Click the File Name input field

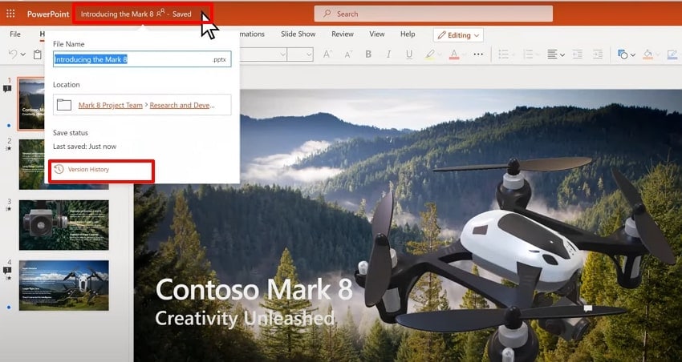click(x=142, y=59)
